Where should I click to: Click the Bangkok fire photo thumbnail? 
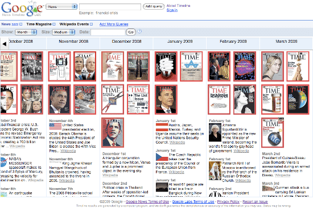[162, 187]
